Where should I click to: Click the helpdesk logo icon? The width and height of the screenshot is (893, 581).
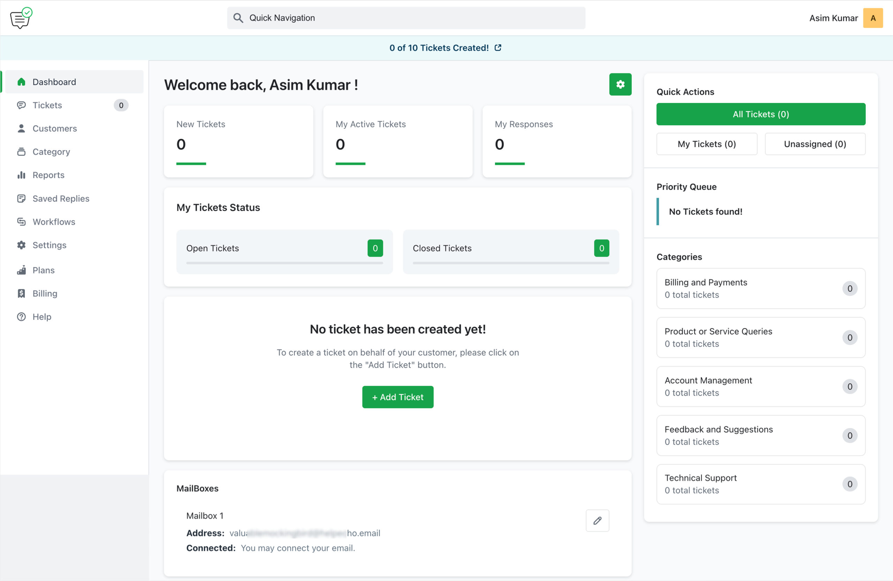point(21,18)
